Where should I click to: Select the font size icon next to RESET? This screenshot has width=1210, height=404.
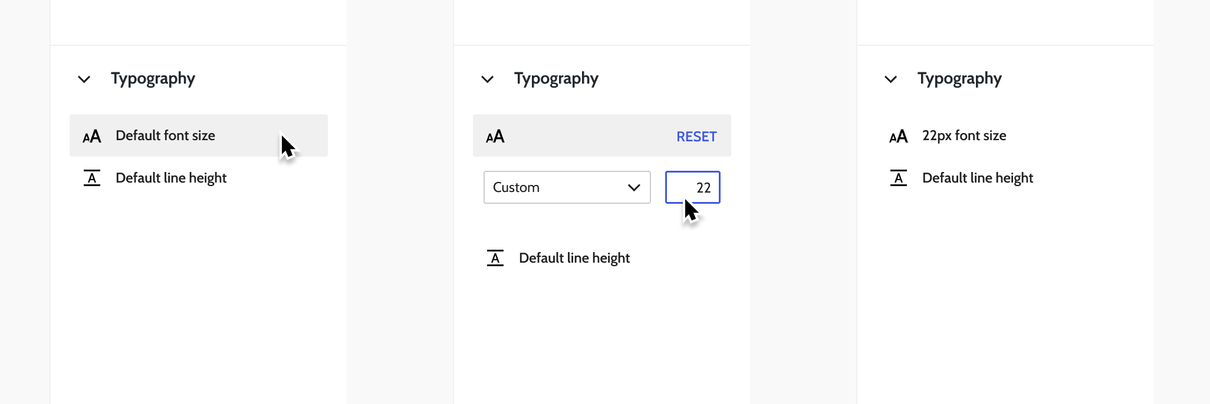495,136
